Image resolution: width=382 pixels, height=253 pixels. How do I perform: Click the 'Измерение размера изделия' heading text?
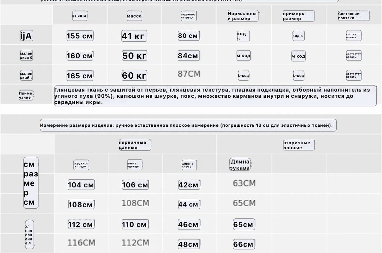click(x=188, y=125)
